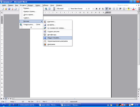This screenshot has height=107, width=140.
Task: Open the Справка menu
Action: pyautogui.click(x=59, y=5)
